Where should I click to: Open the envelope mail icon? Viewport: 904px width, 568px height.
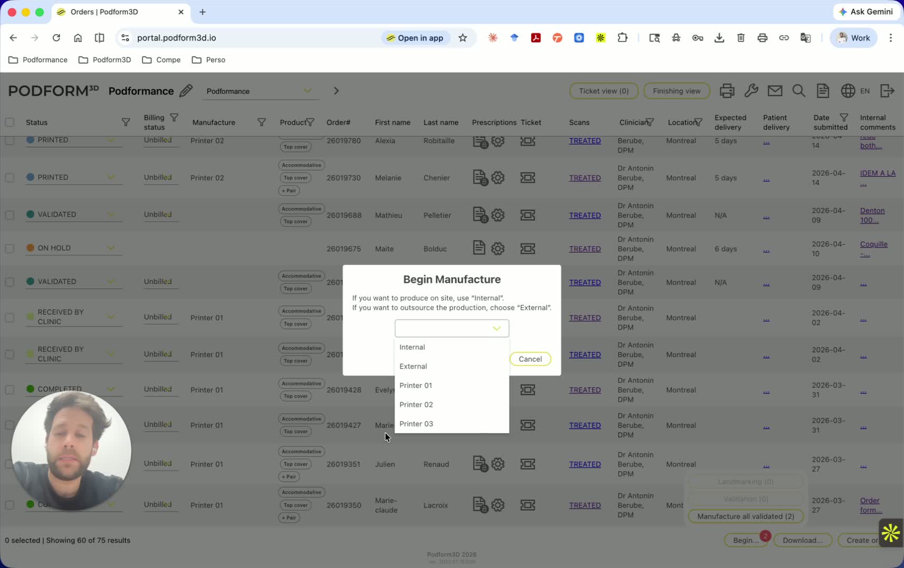point(775,91)
